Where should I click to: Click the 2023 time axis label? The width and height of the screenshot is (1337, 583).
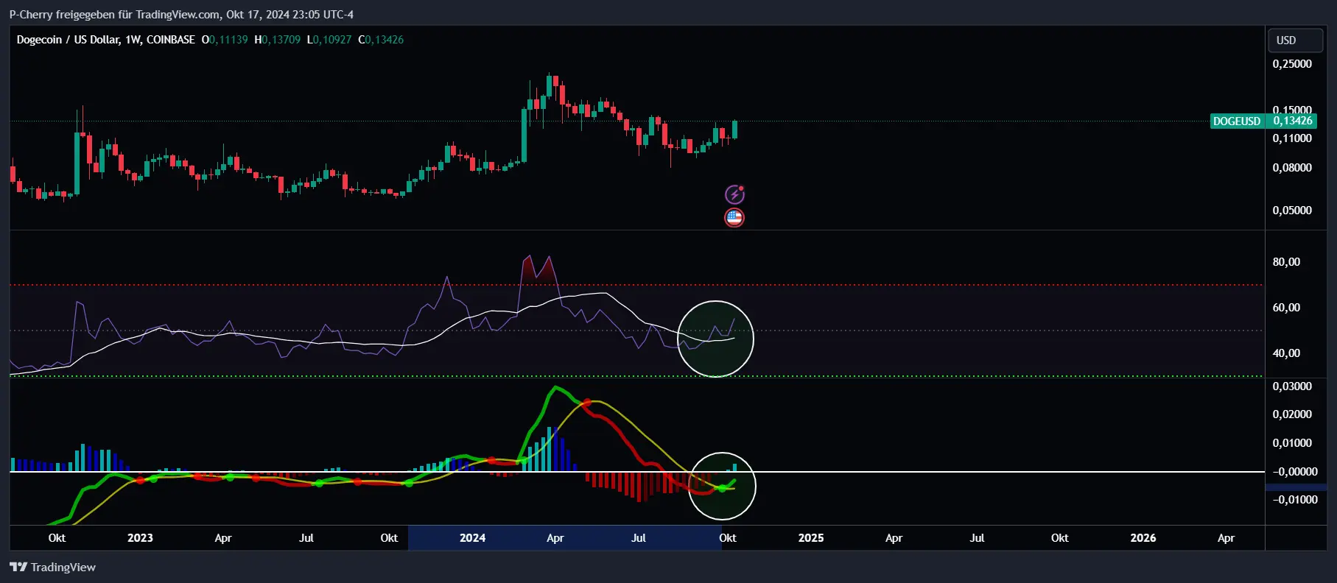click(140, 538)
